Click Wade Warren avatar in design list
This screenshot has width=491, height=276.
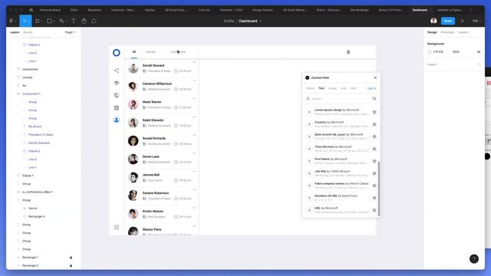click(133, 104)
